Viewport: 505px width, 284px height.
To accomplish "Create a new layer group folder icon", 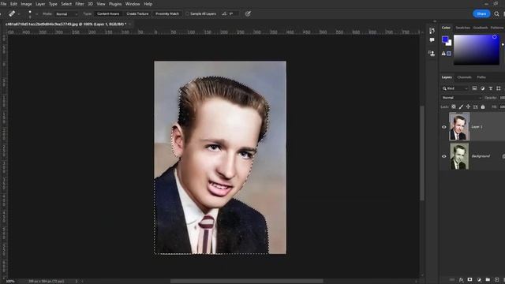I will (488, 280).
